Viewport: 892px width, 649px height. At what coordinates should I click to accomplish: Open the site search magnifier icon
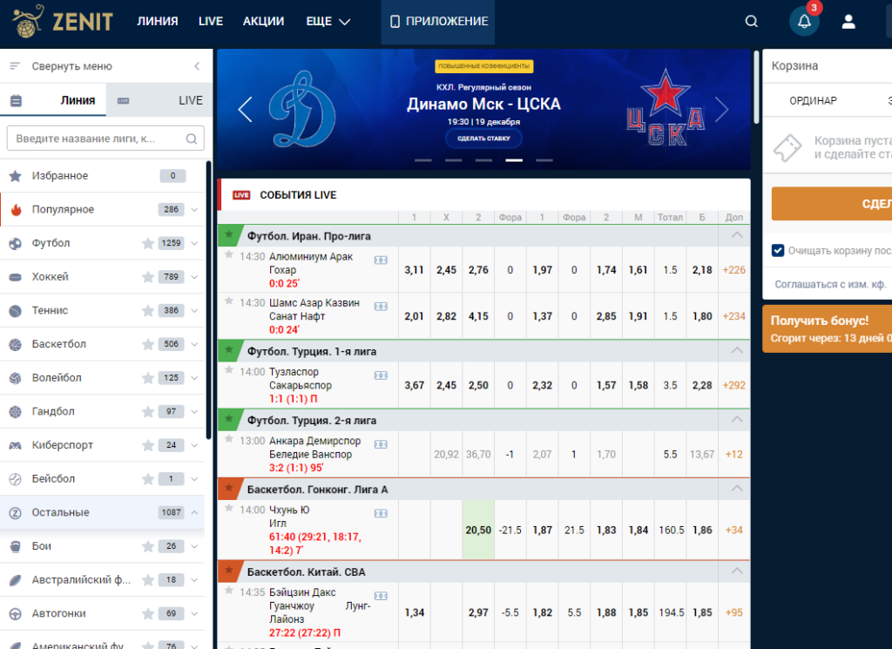[x=752, y=22]
